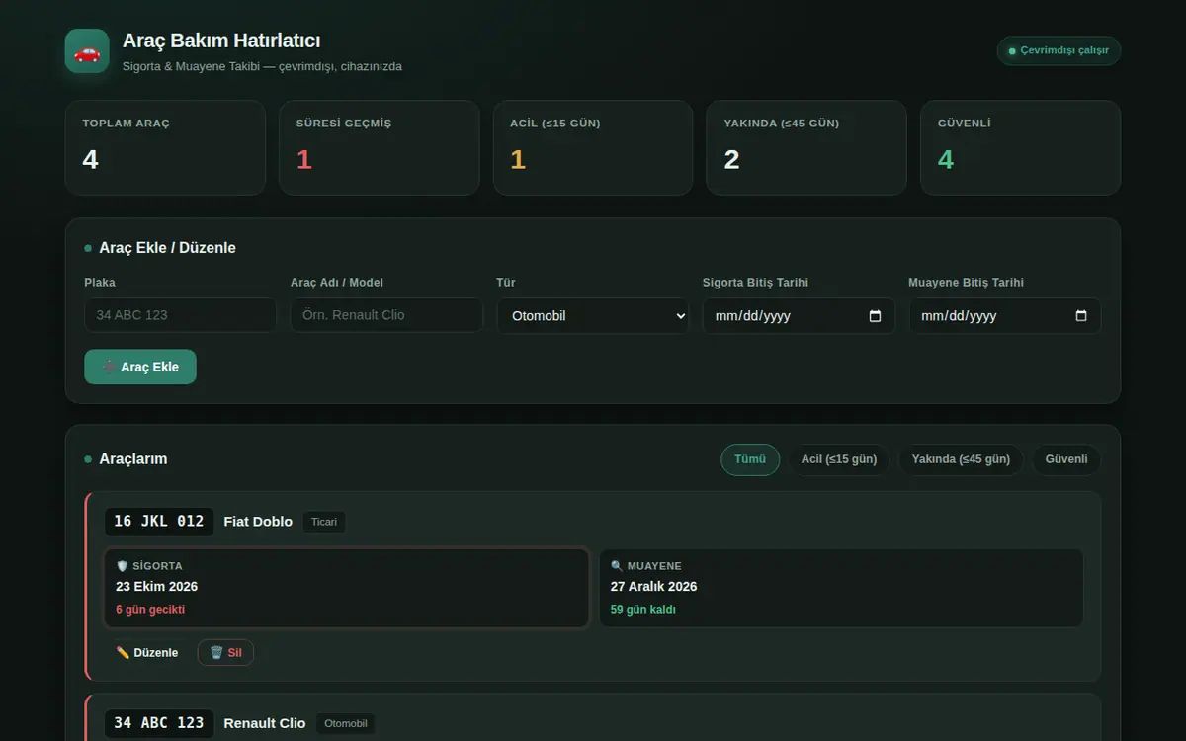Click the Çevrimdışı çalışır status badge
The height and width of the screenshot is (741, 1186).
[x=1059, y=51]
